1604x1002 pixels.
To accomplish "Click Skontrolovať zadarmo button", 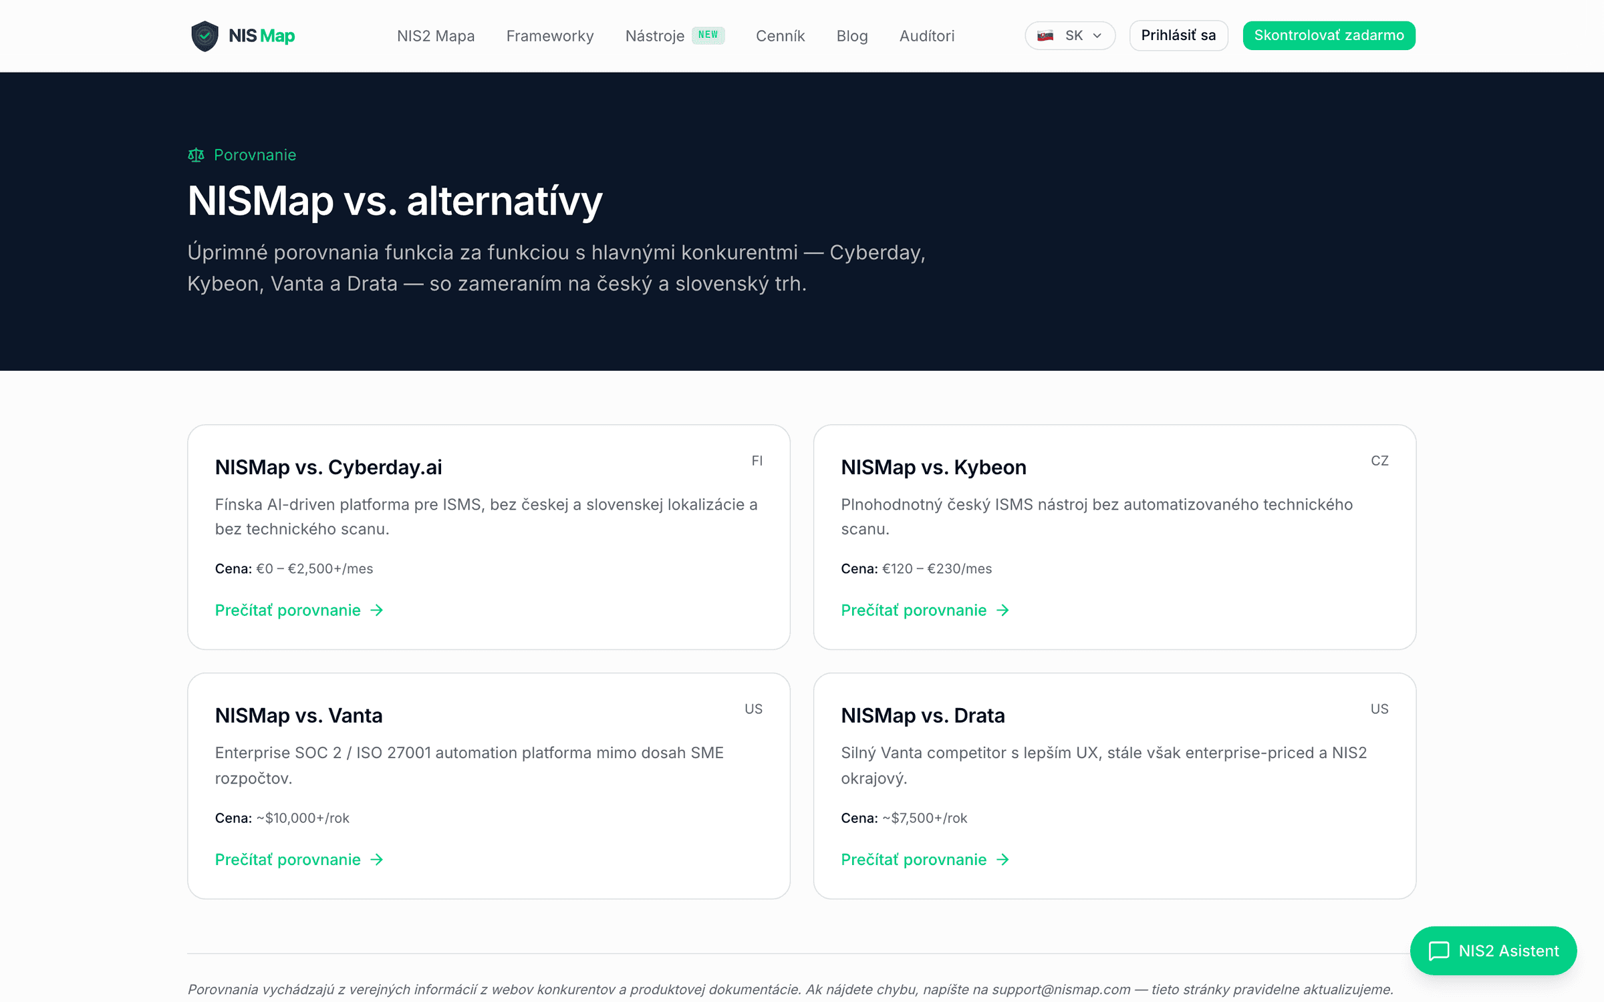I will point(1329,35).
